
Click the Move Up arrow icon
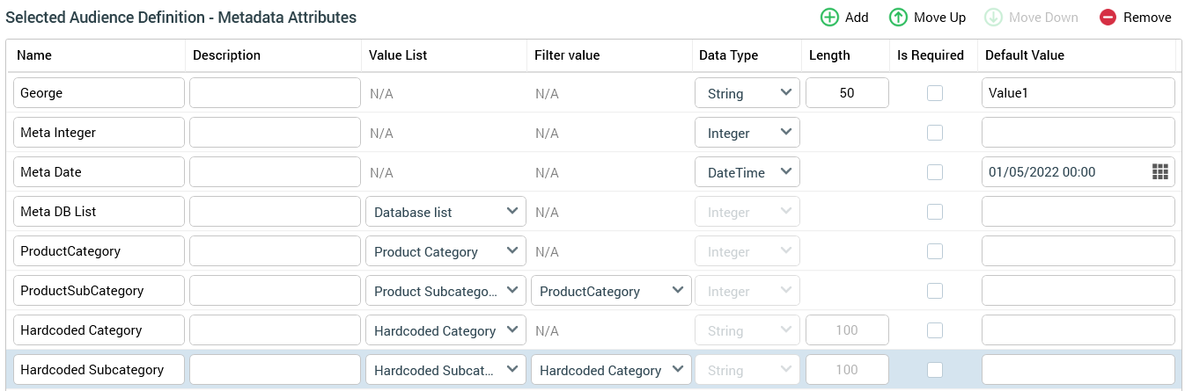(x=898, y=18)
